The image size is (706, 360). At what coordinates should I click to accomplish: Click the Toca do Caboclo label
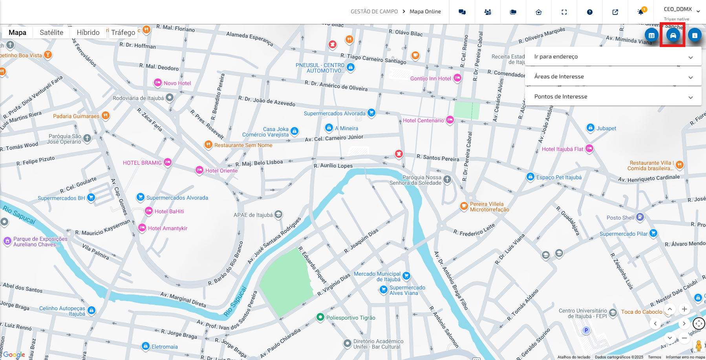[x=642, y=312]
